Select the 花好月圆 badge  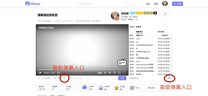[148, 13]
